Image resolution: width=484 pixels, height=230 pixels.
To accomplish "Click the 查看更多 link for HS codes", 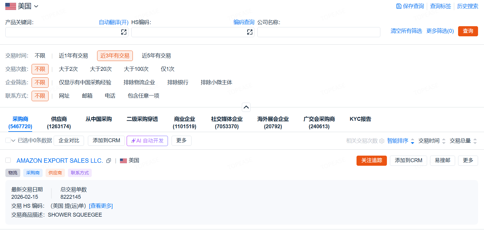I will (101, 206).
